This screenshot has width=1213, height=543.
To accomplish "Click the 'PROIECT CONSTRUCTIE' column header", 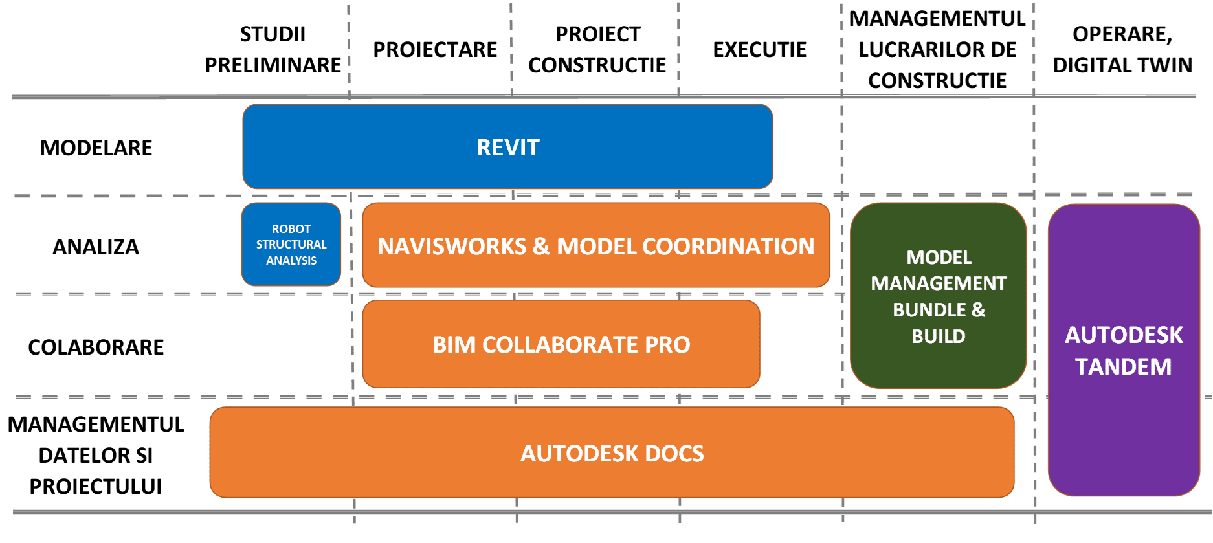I will click(597, 49).
